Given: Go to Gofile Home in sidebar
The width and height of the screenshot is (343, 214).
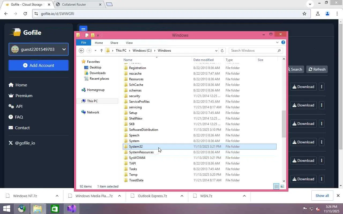Looking at the screenshot, I should 18,85.
